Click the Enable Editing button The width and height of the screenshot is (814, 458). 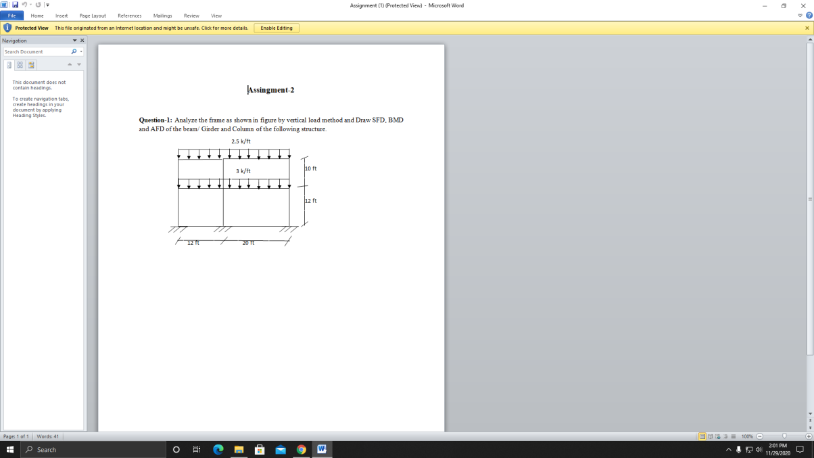coord(276,28)
